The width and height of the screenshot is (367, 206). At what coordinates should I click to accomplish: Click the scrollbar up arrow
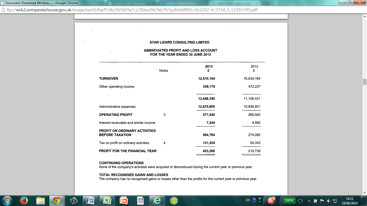[x=365, y=16]
